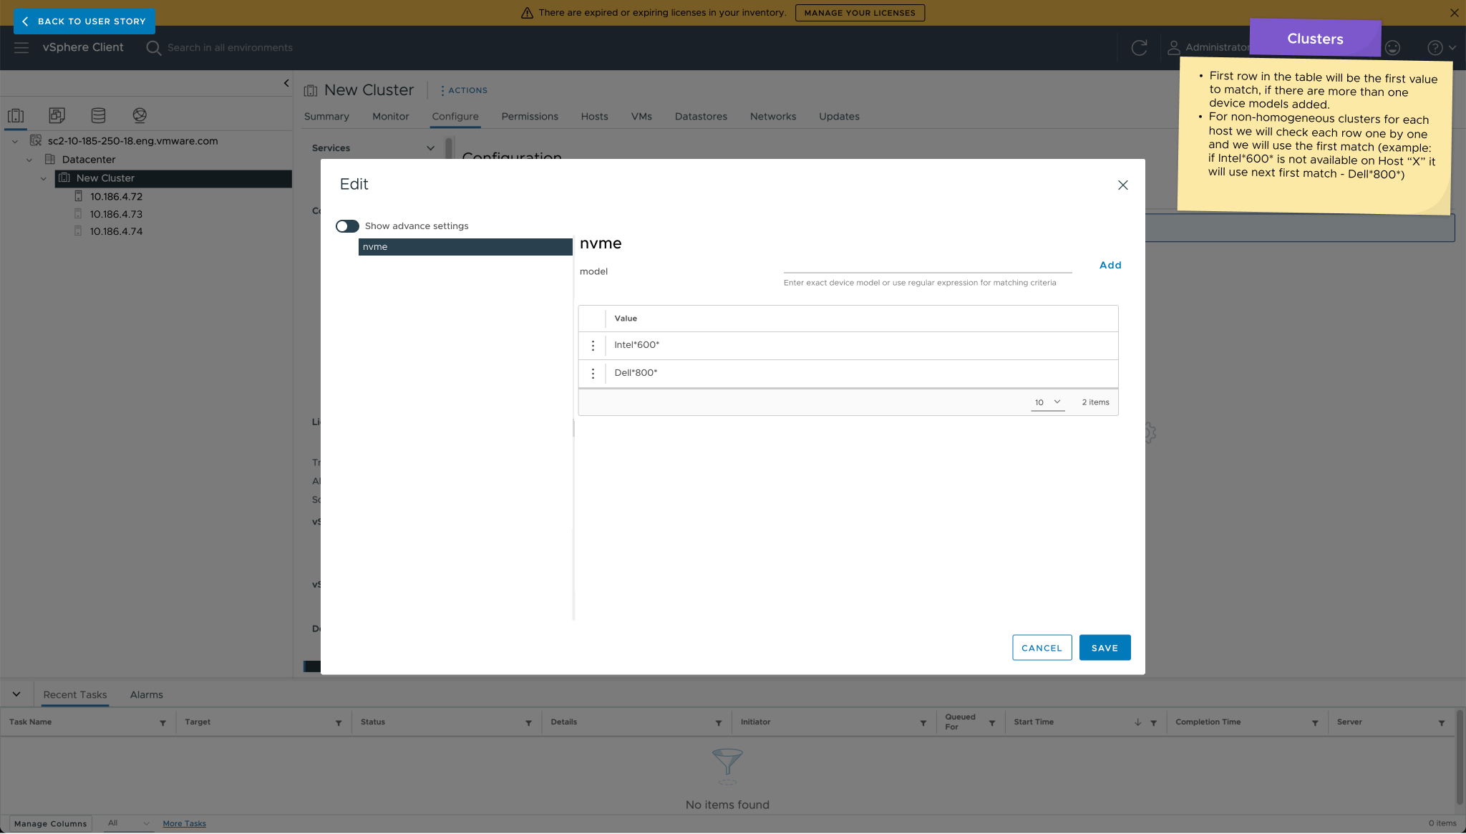This screenshot has width=1466, height=834.
Task: Open the hamburger menu next to vSphere Client
Action: click(21, 47)
